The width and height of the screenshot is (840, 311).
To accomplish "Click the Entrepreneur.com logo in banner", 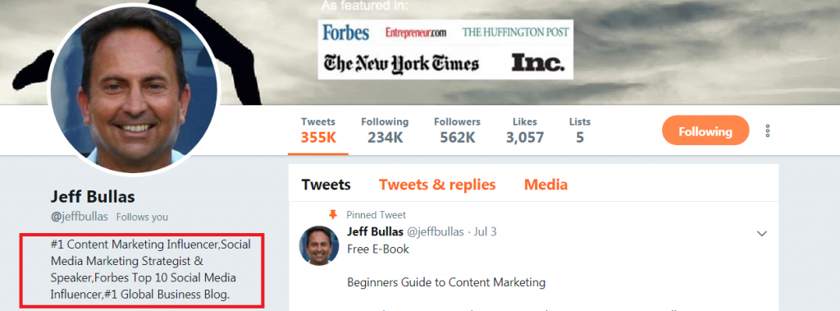I will click(x=416, y=34).
